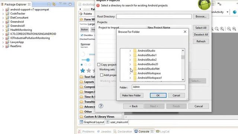Cancel the Browse For Folder dialog

pos(176,95)
